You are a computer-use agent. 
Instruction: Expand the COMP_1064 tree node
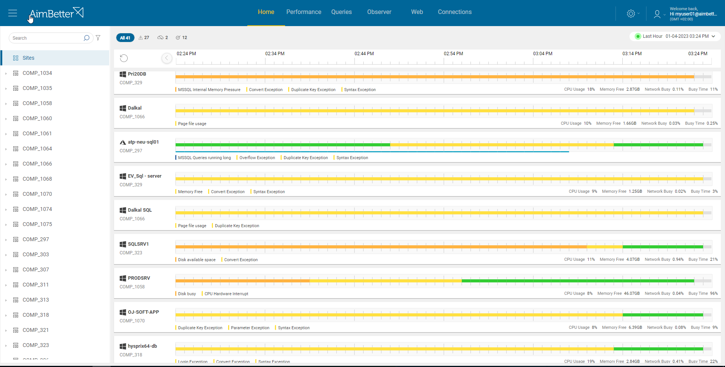[6, 149]
